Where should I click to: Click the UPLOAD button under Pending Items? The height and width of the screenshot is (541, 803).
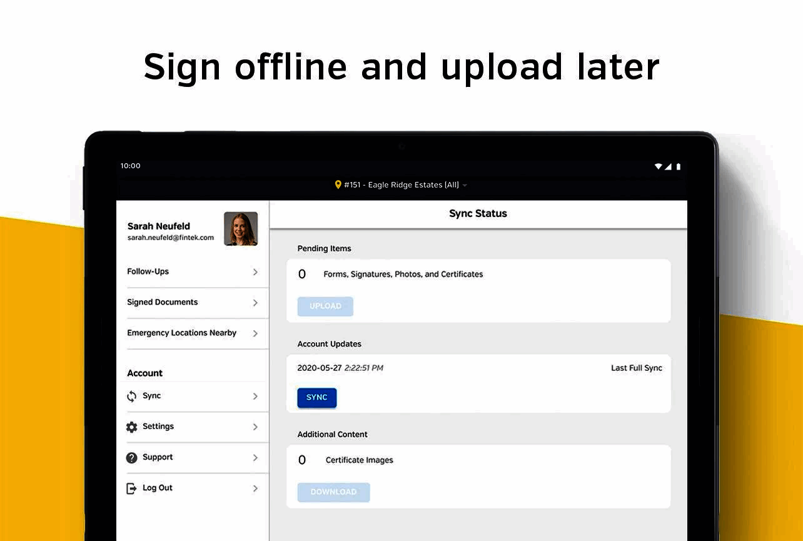click(x=325, y=306)
